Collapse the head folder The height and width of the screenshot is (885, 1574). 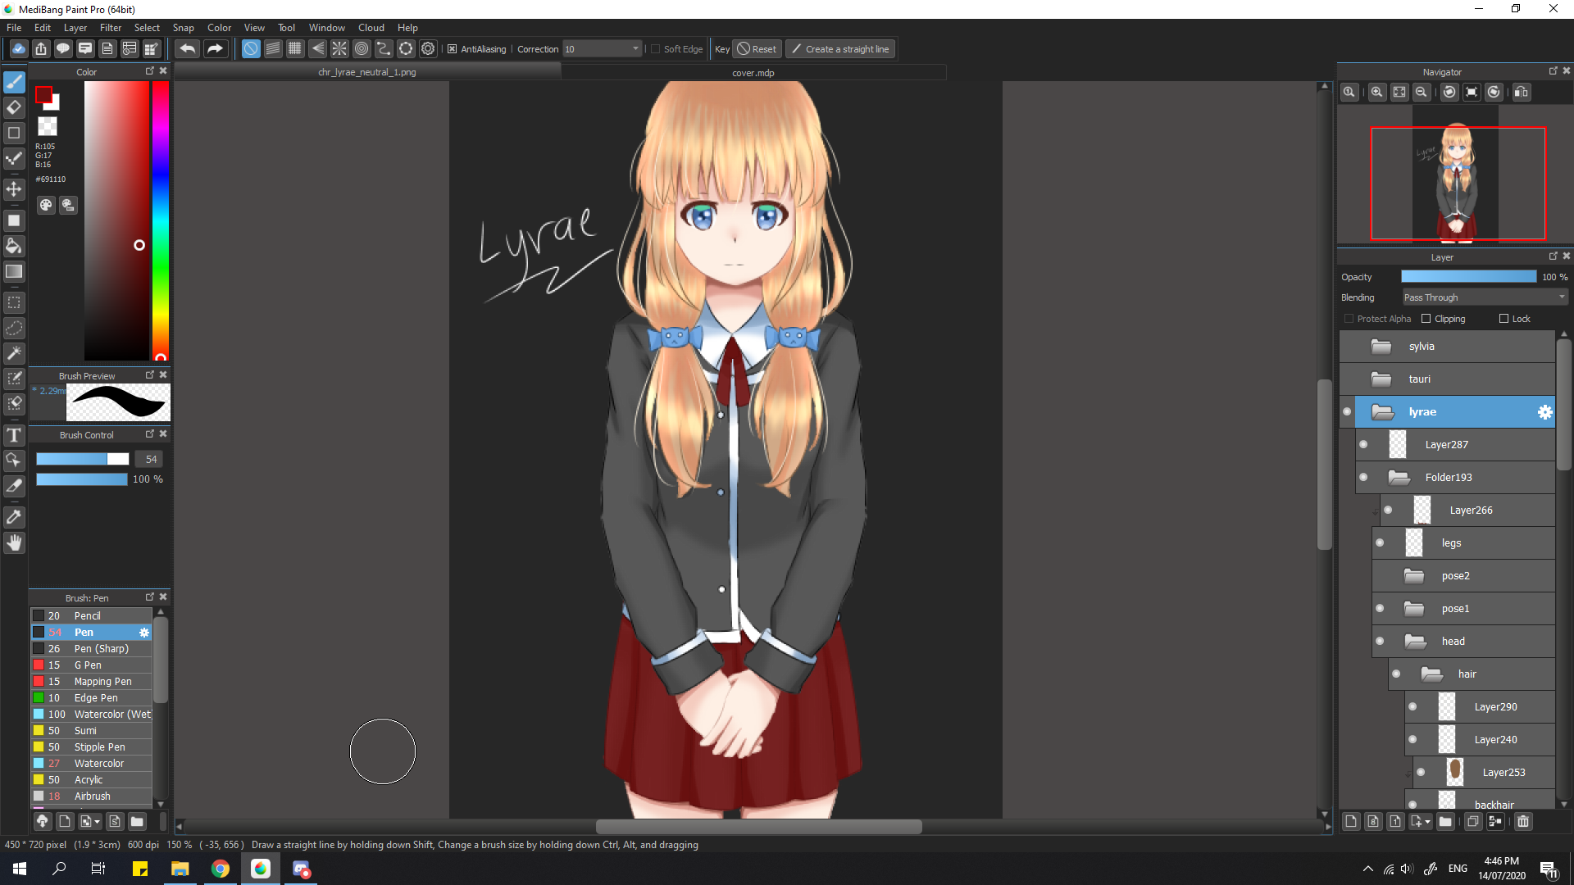(1415, 642)
